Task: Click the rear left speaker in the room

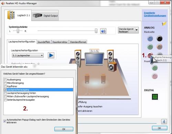Action: [x=87, y=79]
